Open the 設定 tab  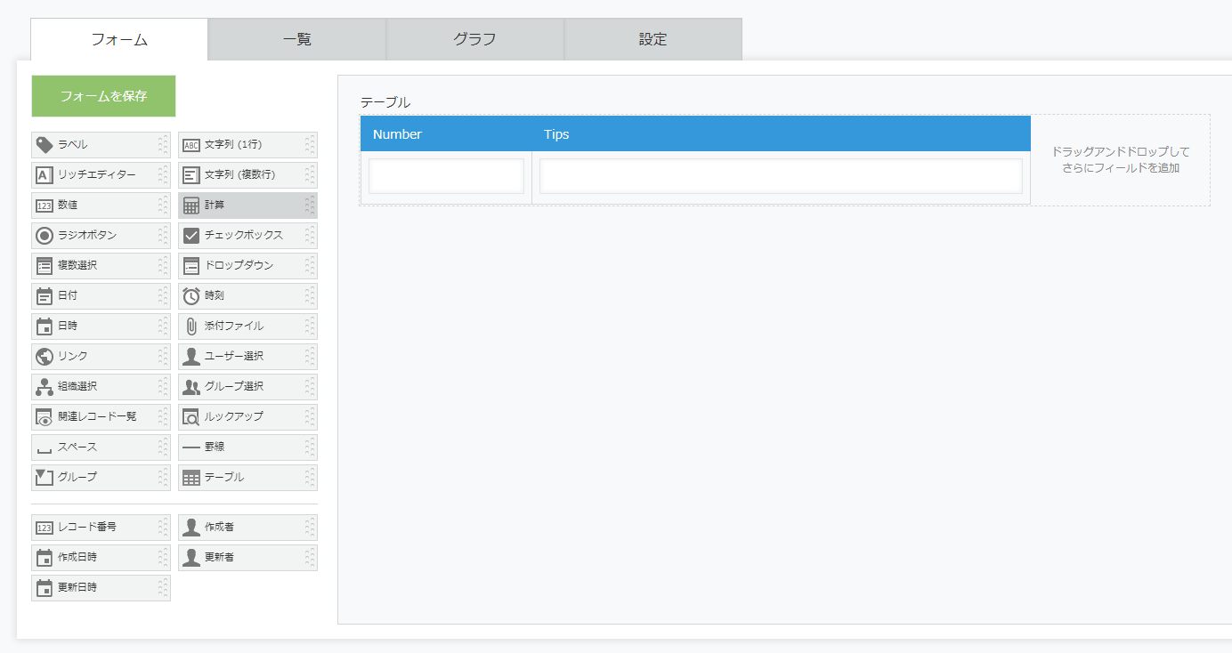point(652,39)
